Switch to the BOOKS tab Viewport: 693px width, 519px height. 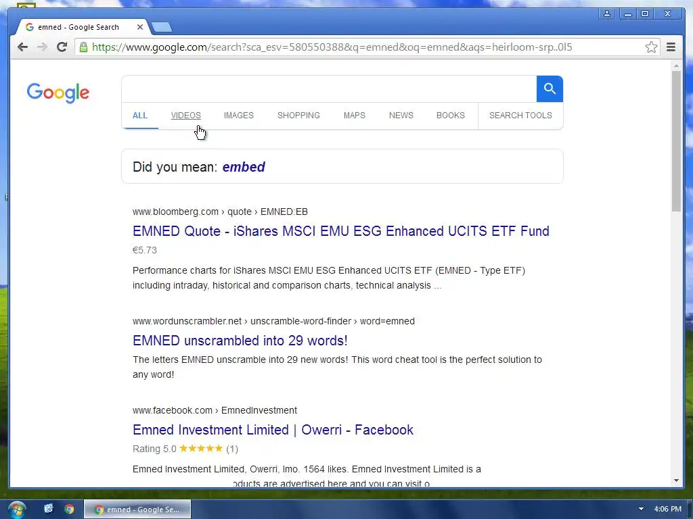[450, 115]
